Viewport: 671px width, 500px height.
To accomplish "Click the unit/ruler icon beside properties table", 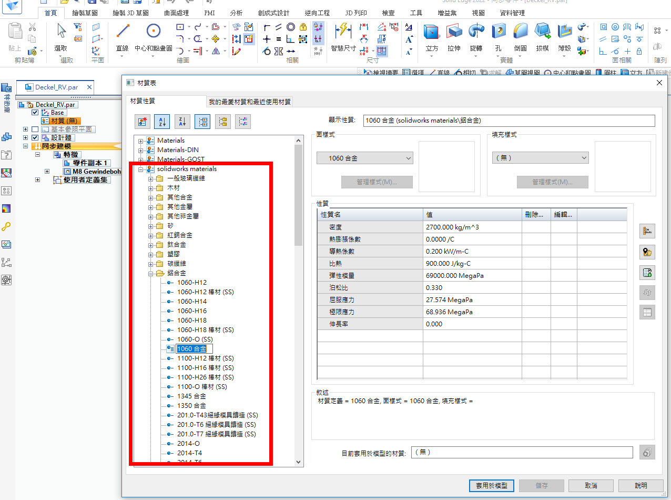I will [647, 231].
